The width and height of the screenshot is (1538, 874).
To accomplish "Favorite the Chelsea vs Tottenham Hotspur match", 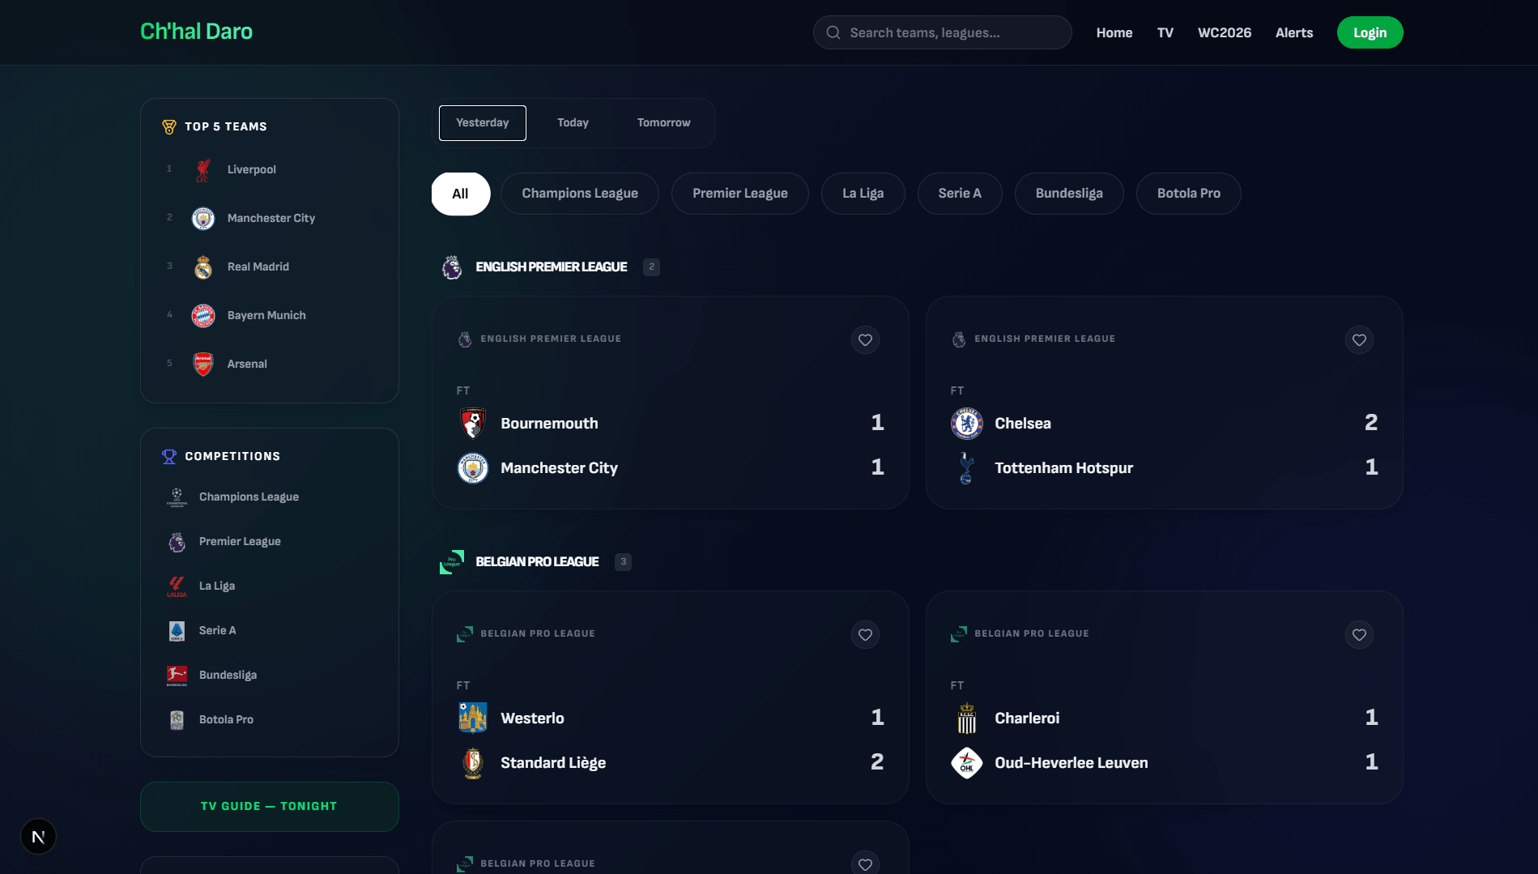I will (x=1359, y=340).
